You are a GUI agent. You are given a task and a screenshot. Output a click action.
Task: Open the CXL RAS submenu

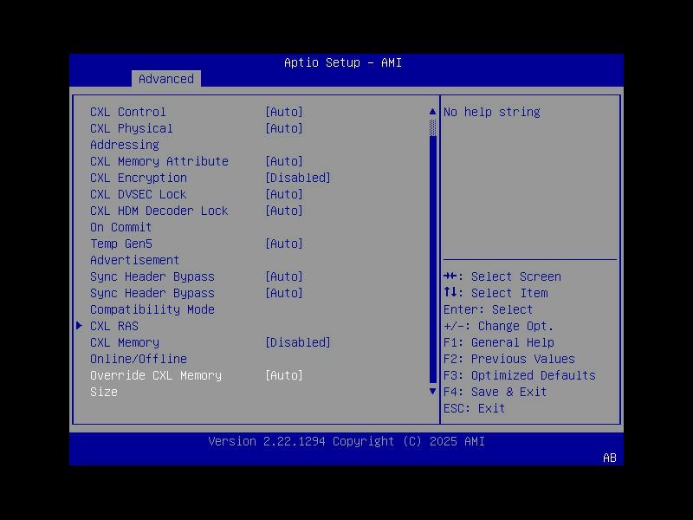pyautogui.click(x=114, y=326)
